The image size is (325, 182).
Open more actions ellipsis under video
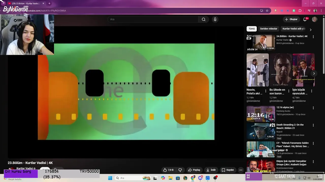pos(241,170)
